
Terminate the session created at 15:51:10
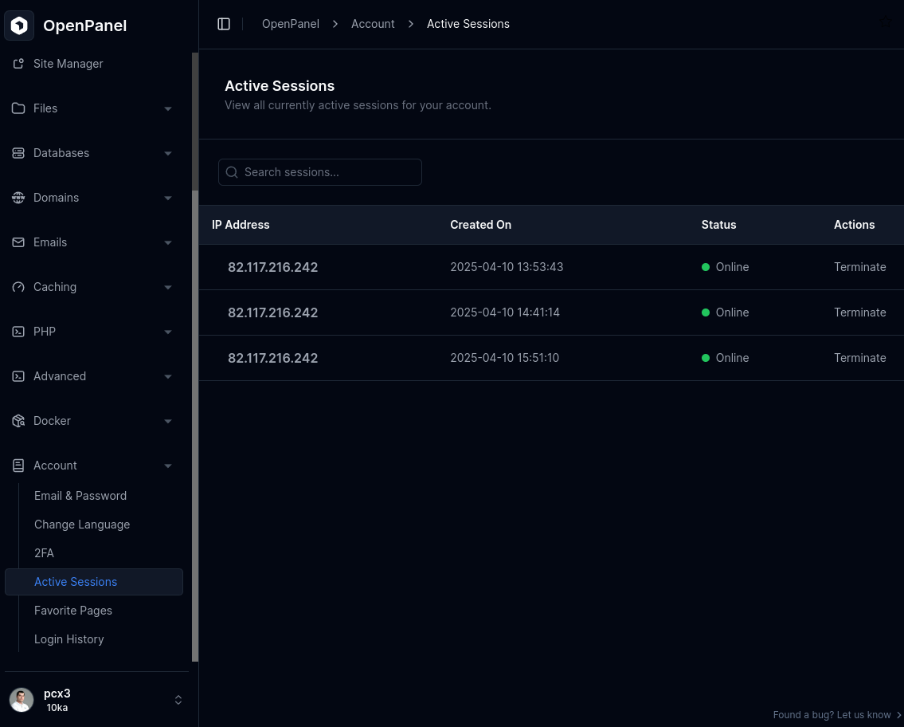(859, 358)
